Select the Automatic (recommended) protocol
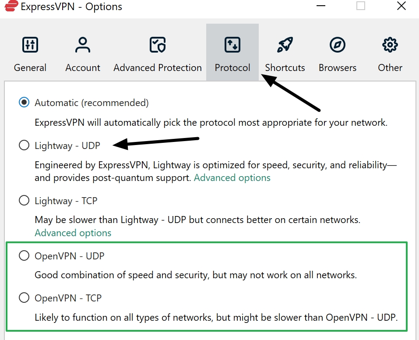The image size is (419, 340). [x=24, y=102]
